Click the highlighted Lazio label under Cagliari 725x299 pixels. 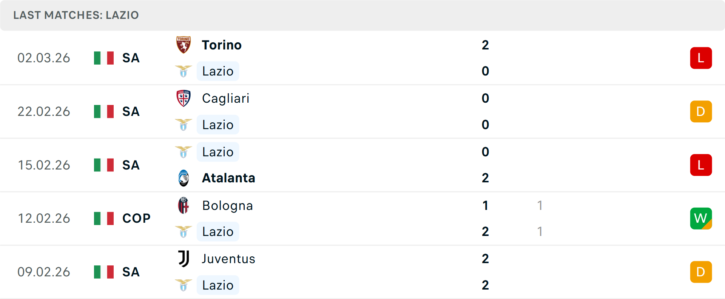[218, 125]
